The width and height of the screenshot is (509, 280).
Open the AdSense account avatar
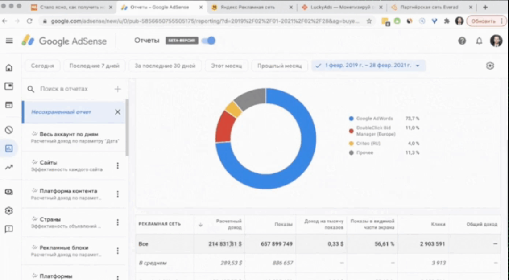(496, 41)
